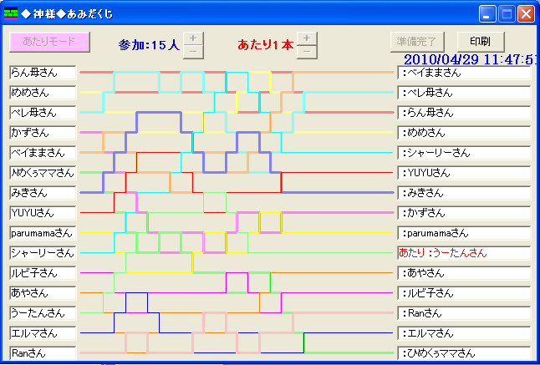Click the 準備完了 button
Screen dimensions: 540x365
417,42
